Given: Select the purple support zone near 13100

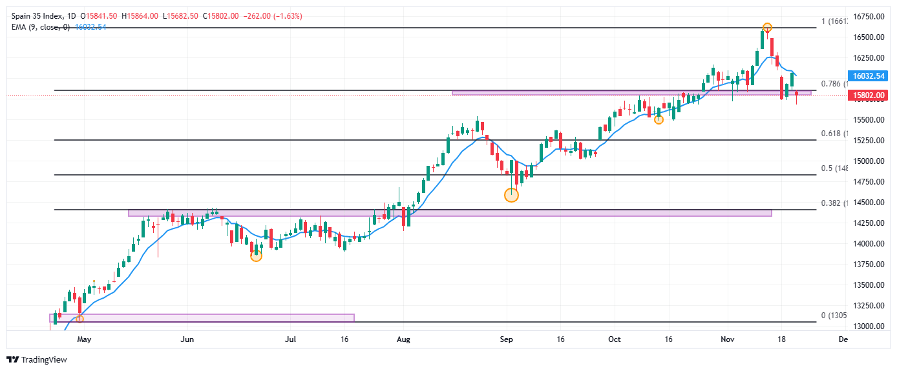Looking at the screenshot, I should point(202,317).
